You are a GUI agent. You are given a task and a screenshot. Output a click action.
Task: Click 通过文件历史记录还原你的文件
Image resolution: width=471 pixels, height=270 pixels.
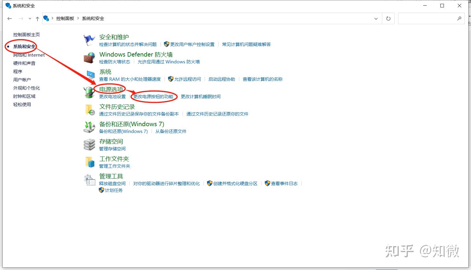[217, 114]
